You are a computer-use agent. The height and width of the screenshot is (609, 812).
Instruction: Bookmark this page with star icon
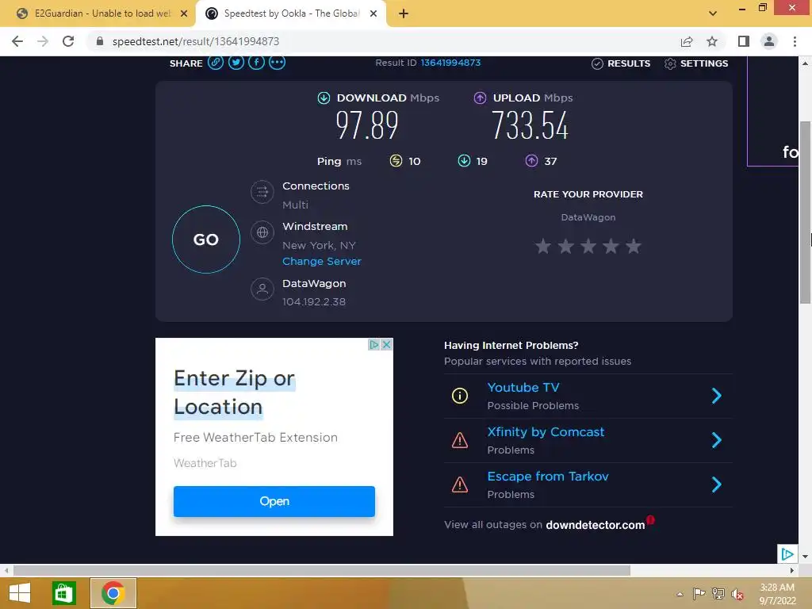pyautogui.click(x=712, y=41)
